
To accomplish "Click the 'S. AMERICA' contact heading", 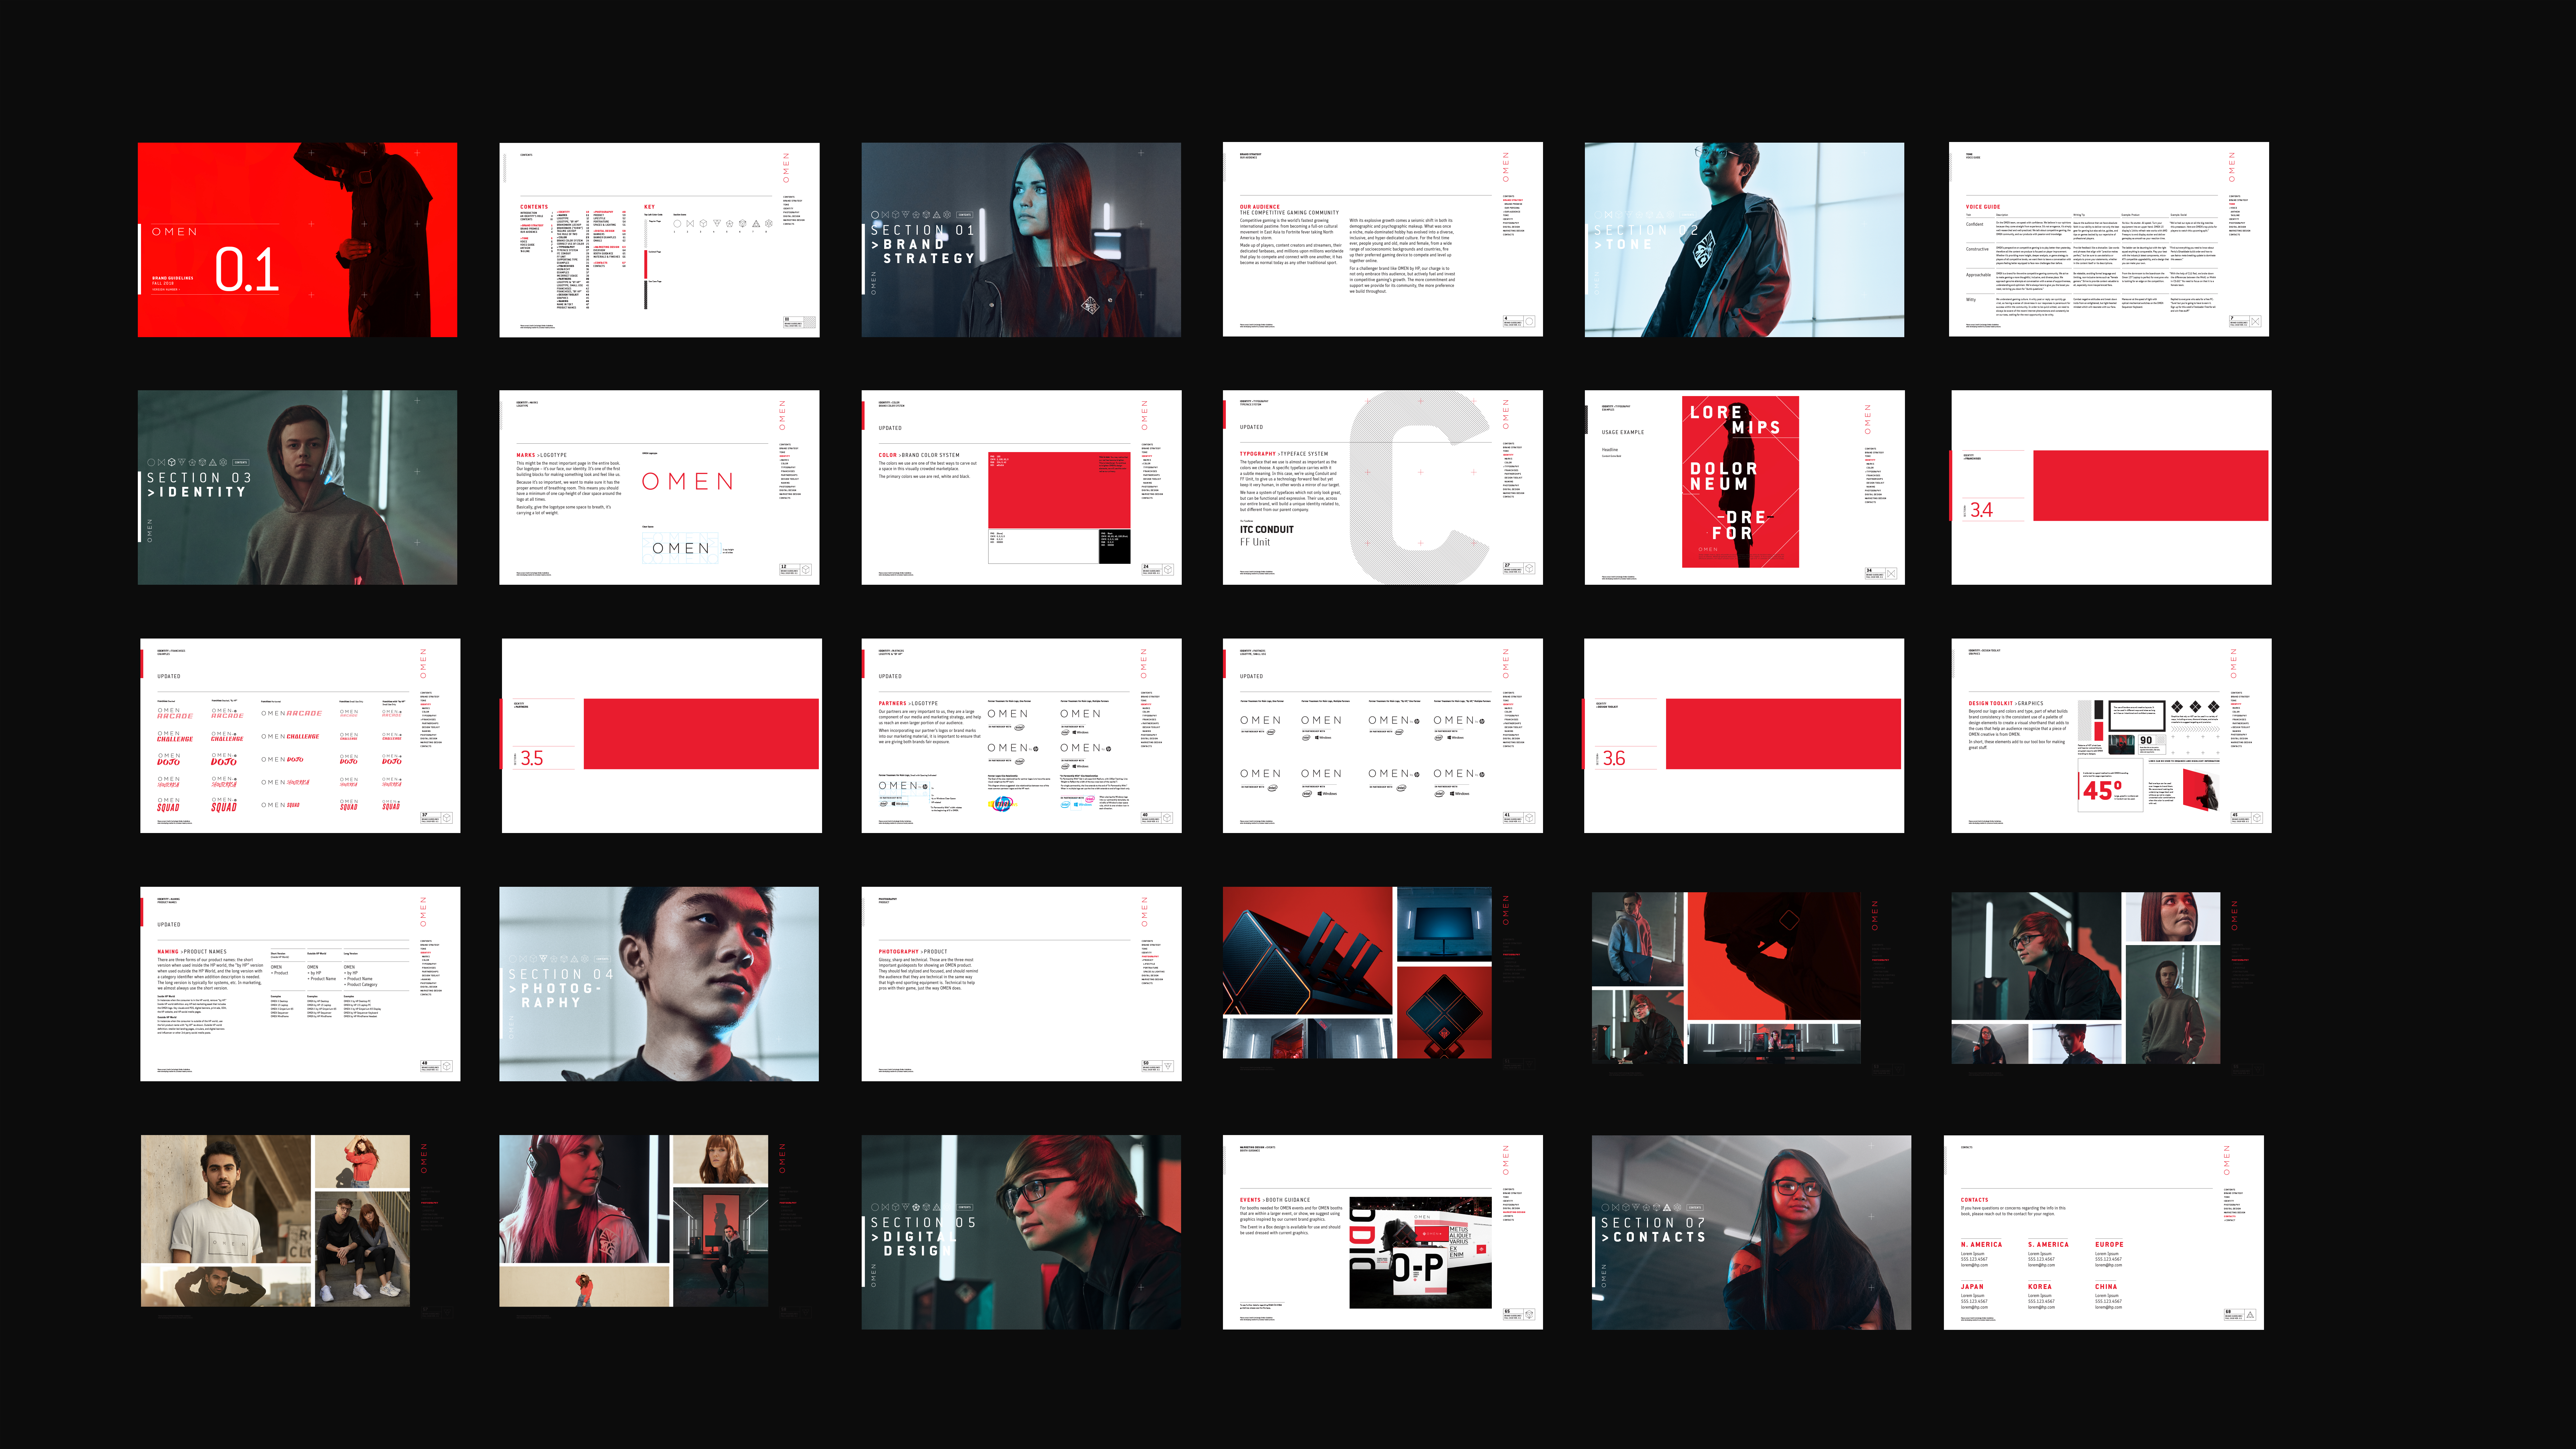I will 2048,1245.
